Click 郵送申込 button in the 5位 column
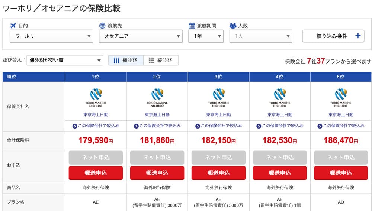Viewport: 372px width, 211px height. click(x=341, y=173)
